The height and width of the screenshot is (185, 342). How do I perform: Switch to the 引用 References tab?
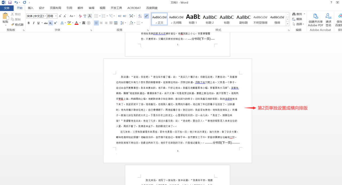coord(69,8)
